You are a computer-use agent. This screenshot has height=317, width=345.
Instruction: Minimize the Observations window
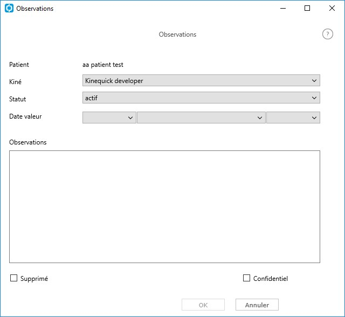click(283, 8)
